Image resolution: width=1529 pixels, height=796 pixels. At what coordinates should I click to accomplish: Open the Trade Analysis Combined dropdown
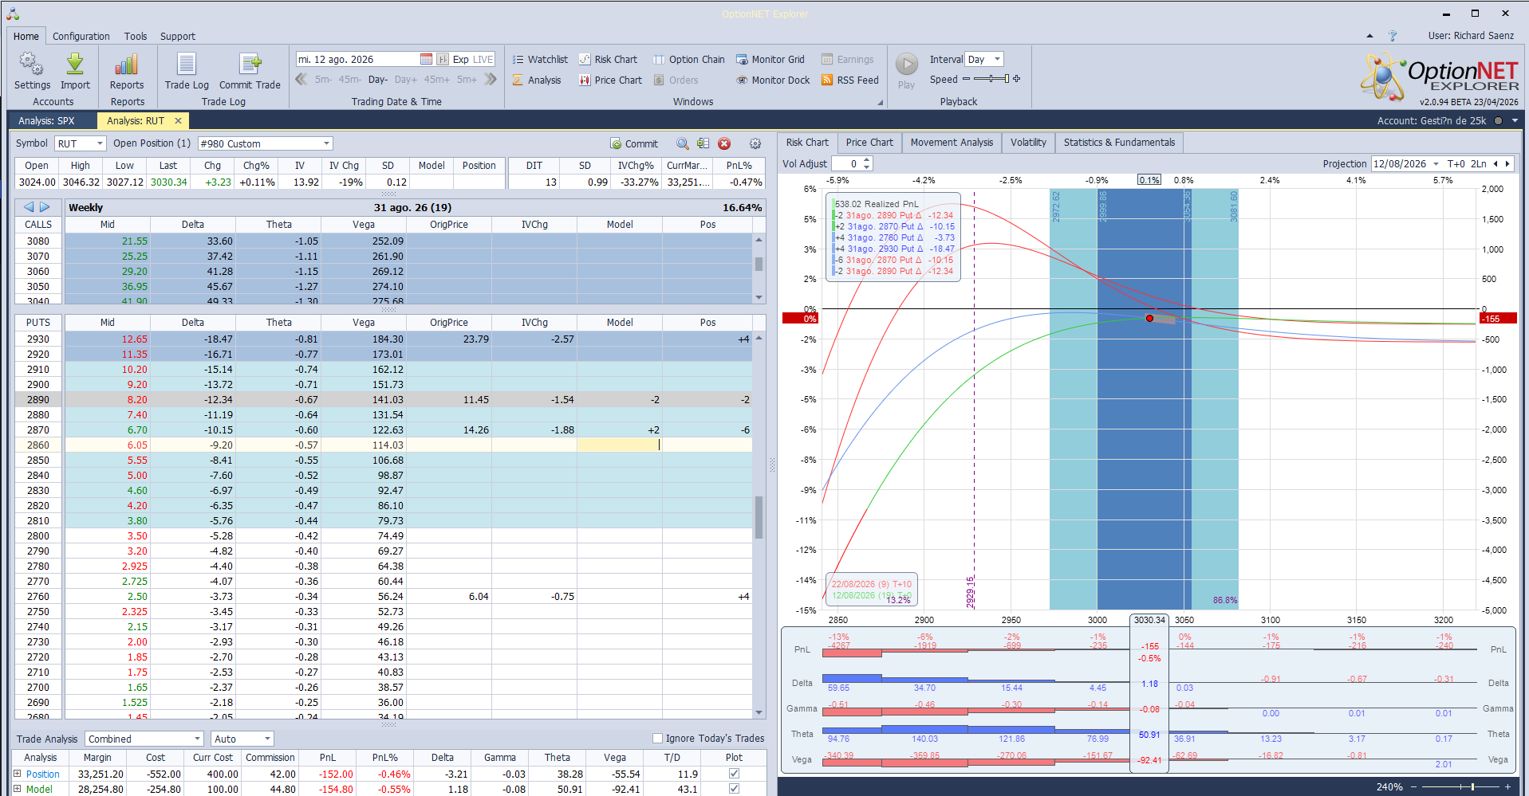click(x=144, y=739)
